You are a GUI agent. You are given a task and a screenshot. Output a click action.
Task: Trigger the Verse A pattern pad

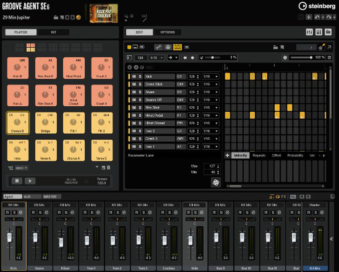pyautogui.click(x=46, y=150)
